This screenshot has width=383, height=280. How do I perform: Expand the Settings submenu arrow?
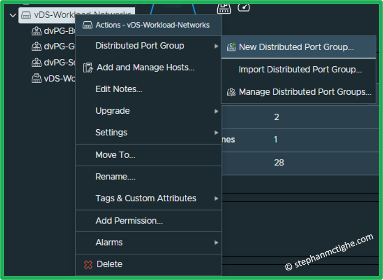pos(216,133)
